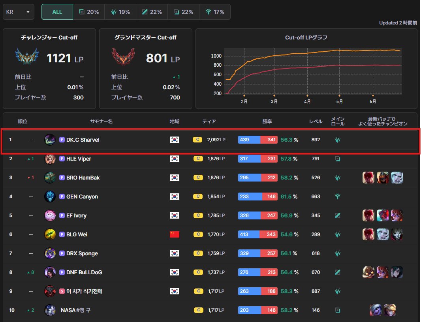This screenshot has width=421, height=322.
Task: Click the streamer badge beside 이 차가 식기전에
Action: click(62, 291)
